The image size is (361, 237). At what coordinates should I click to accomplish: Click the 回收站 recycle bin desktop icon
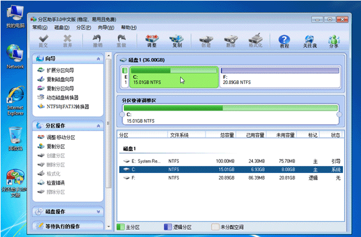(x=15, y=138)
